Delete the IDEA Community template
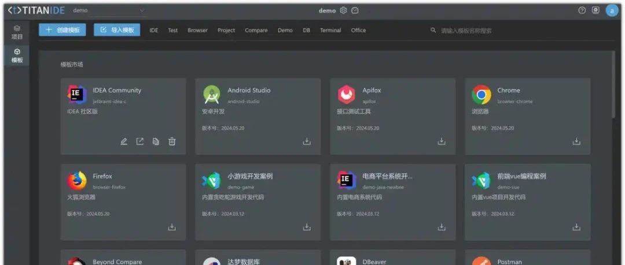Image resolution: width=625 pixels, height=265 pixels. 172,141
